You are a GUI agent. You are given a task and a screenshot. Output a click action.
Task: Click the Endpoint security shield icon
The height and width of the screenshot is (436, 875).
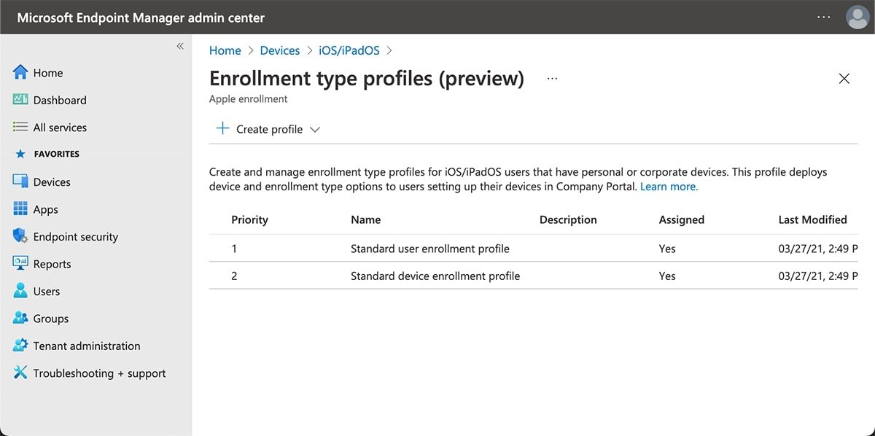[20, 236]
